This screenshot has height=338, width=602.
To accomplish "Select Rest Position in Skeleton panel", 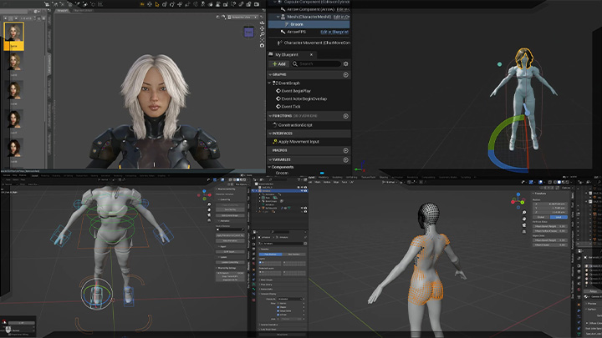I will click(x=294, y=255).
